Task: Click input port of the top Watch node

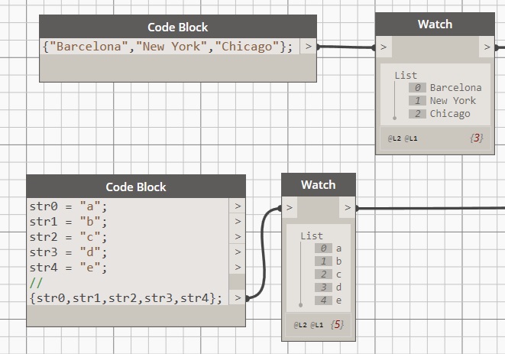Action: tap(384, 47)
